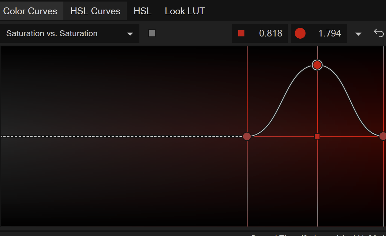386x236 pixels.
Task: Click the reset curve arrow icon
Action: 379,33
